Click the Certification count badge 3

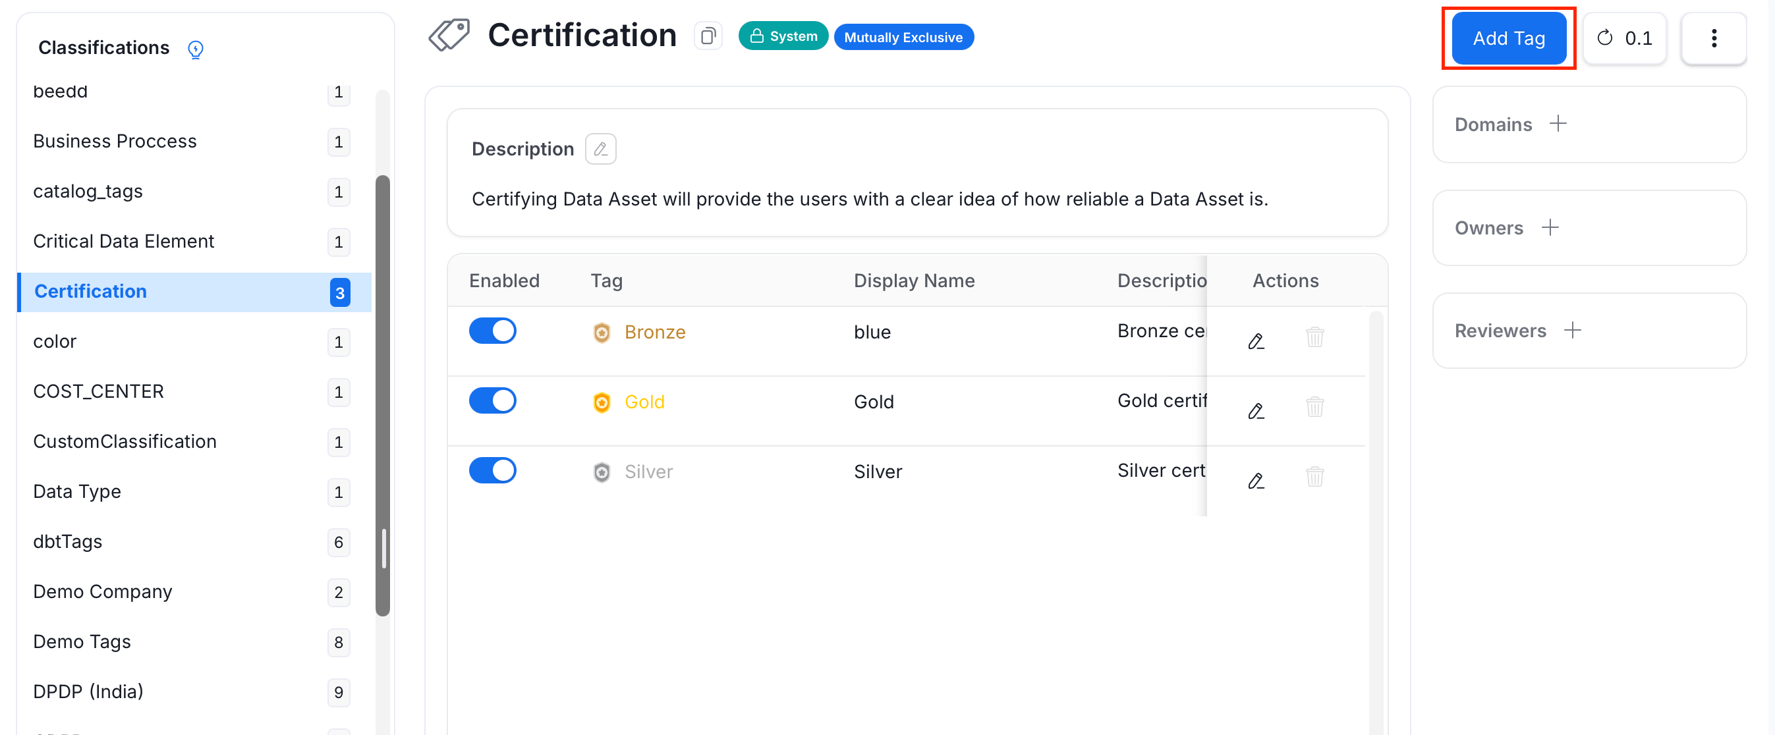tap(340, 292)
